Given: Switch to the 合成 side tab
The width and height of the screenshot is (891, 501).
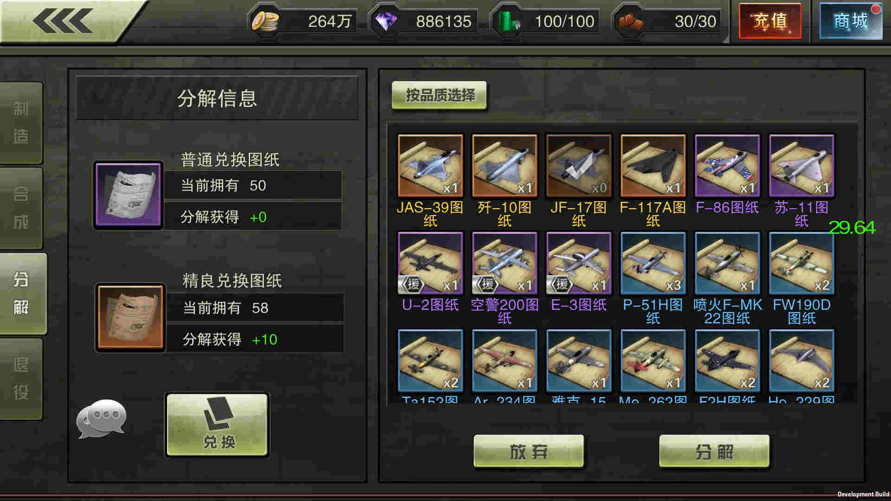Looking at the screenshot, I should (x=21, y=208).
